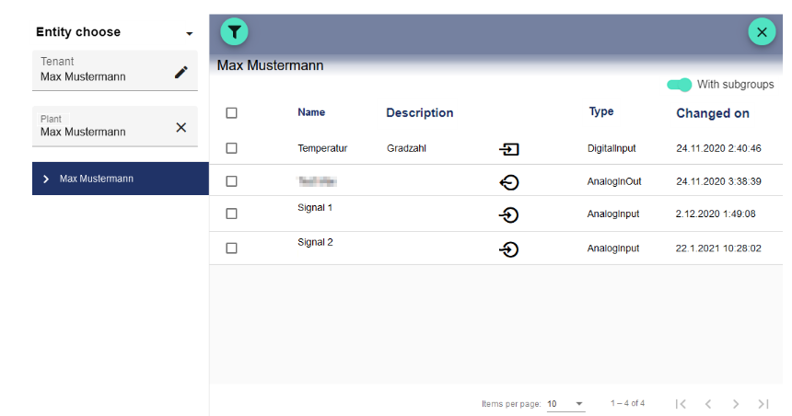This screenshot has height=416, width=792.
Task: Sort by Name column header
Action: [x=311, y=112]
